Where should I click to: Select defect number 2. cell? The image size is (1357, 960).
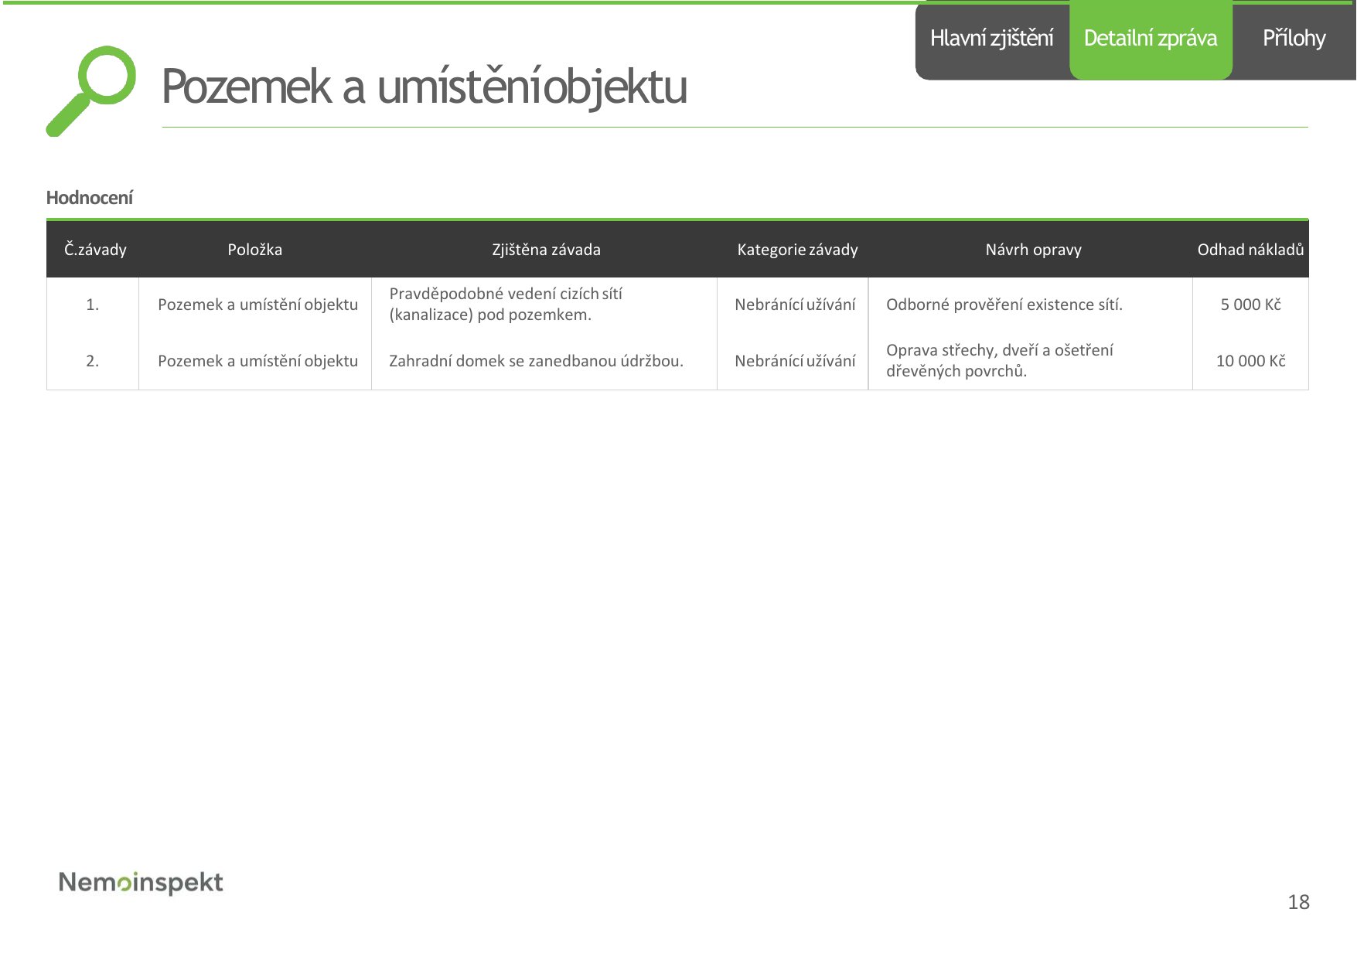[x=93, y=361]
